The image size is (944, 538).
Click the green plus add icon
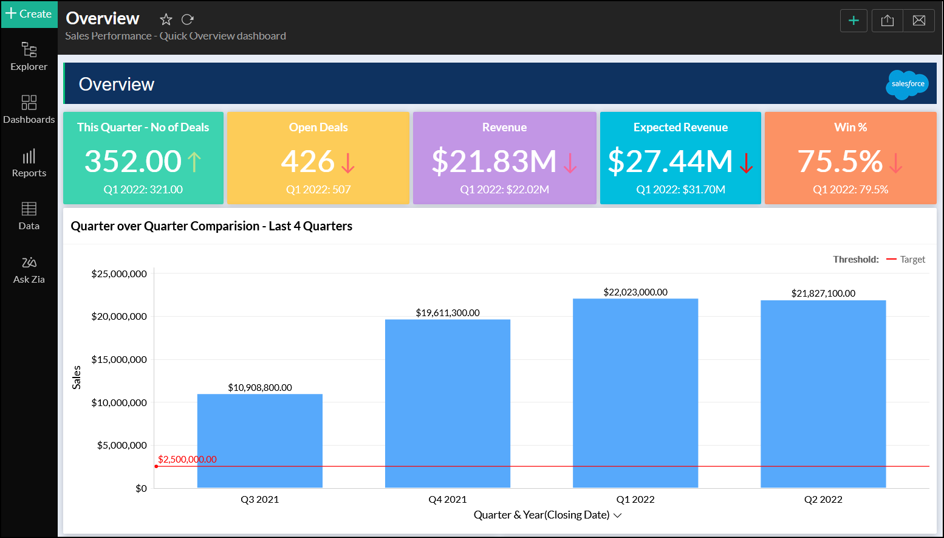tap(853, 21)
